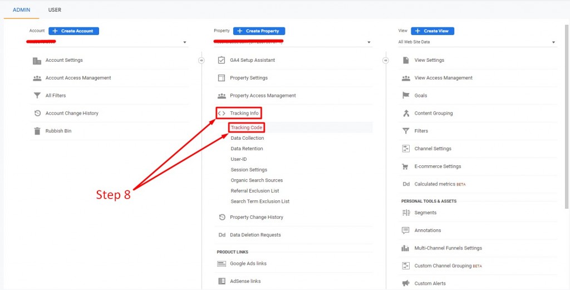Click the View Settings document icon
This screenshot has width=570, height=290.
click(406, 60)
